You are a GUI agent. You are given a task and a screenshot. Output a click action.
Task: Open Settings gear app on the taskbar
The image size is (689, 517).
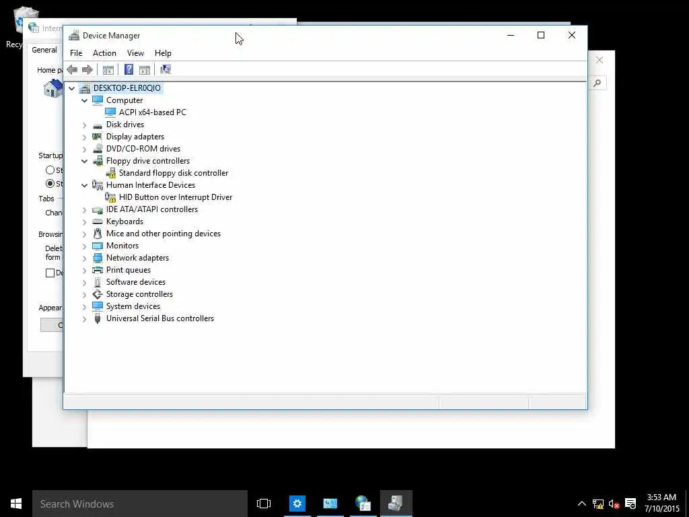click(x=297, y=504)
